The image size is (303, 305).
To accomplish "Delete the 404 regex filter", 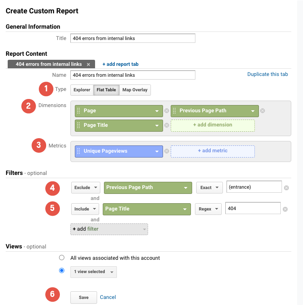I will pyautogui.click(x=285, y=209).
